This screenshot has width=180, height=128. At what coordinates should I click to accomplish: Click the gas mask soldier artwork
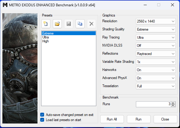pyautogui.click(x=20, y=68)
